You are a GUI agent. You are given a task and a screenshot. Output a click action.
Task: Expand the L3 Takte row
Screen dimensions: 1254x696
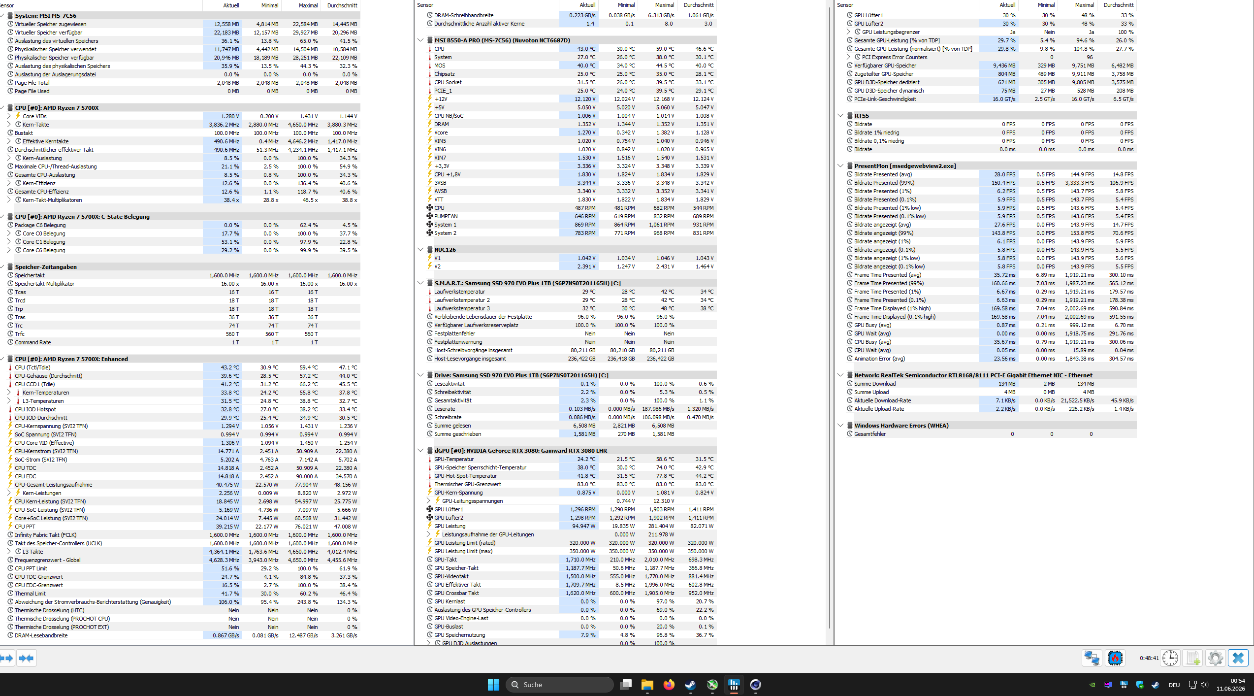[9, 552]
